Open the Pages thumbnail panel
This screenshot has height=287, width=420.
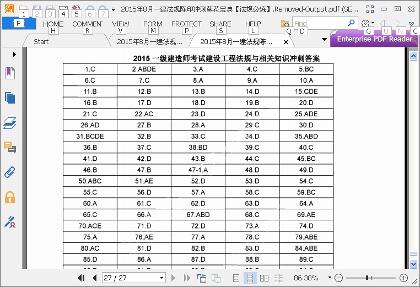click(x=10, y=98)
